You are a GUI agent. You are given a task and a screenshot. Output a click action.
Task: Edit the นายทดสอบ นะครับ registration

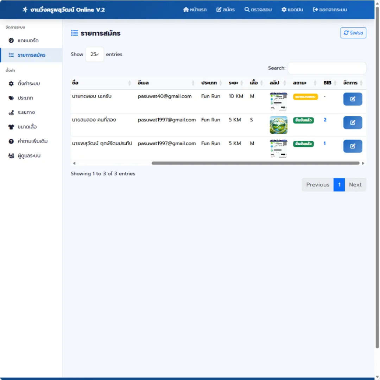pos(353,99)
